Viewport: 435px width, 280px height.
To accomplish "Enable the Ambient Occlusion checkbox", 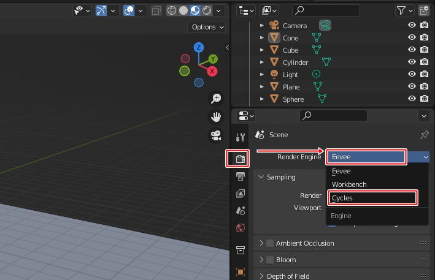I will [x=270, y=243].
